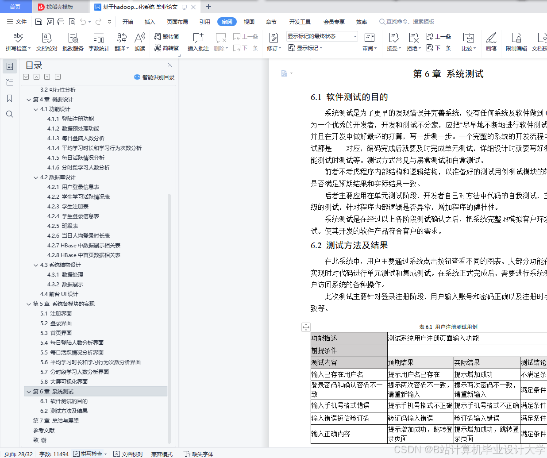The width and height of the screenshot is (547, 458).
Task: Open the search icon in left sidebar
Action: point(10,114)
